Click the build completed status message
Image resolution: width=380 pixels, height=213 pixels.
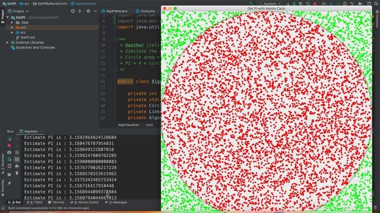(49, 208)
